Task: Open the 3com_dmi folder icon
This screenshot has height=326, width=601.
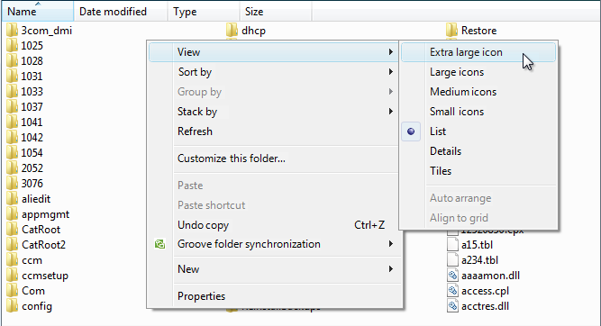Action: (12, 31)
